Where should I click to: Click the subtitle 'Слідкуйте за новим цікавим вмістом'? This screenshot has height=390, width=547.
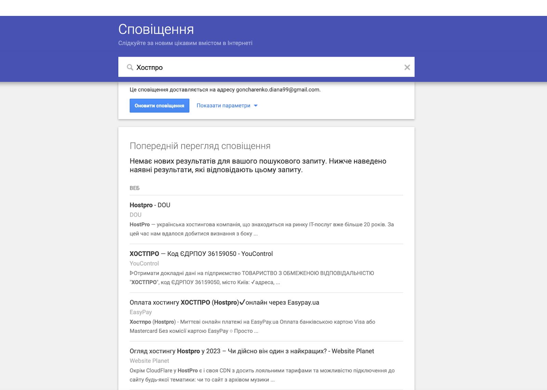point(185,43)
